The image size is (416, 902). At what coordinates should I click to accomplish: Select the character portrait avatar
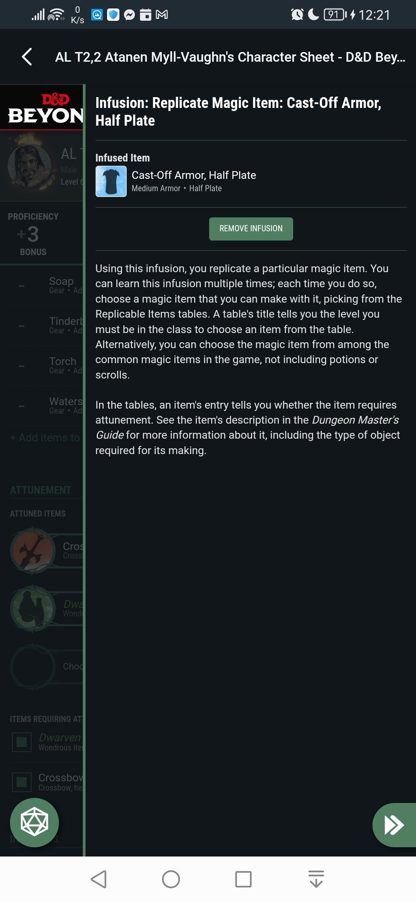tap(30, 166)
